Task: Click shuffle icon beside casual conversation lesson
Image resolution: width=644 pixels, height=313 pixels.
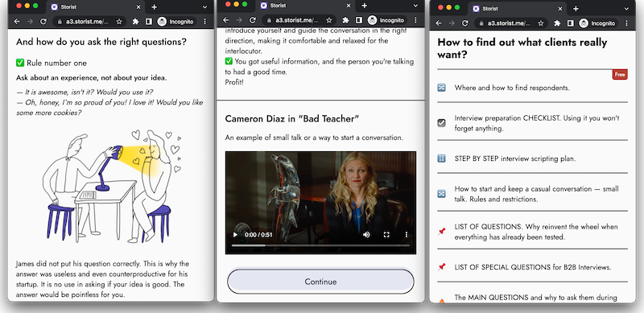Action: point(441,193)
